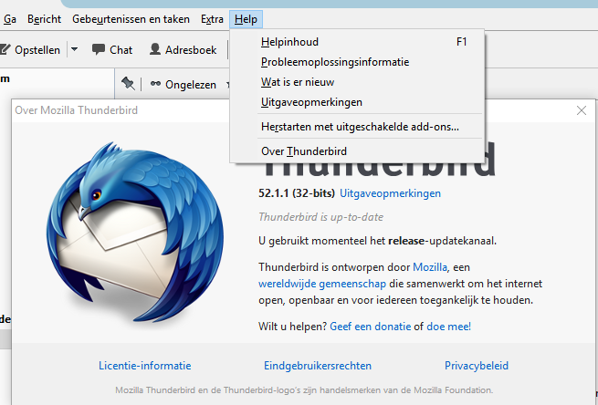Image resolution: width=598 pixels, height=405 pixels.
Task: Open the Bericht menu
Action: 44,19
